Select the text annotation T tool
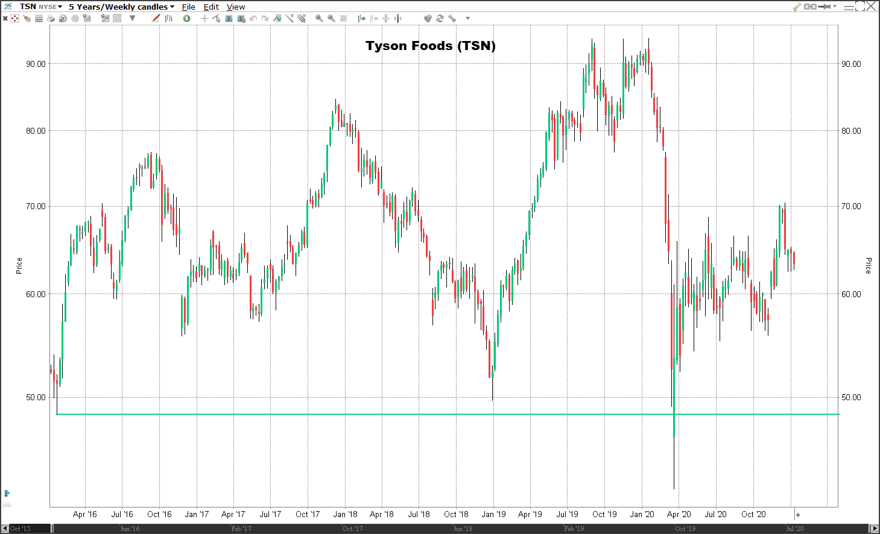 pos(229,19)
